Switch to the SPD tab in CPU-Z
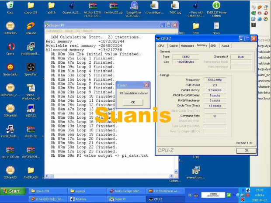271x203 pixels. pyautogui.click(x=213, y=46)
